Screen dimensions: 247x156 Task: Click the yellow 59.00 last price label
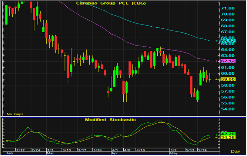[x=228, y=79]
